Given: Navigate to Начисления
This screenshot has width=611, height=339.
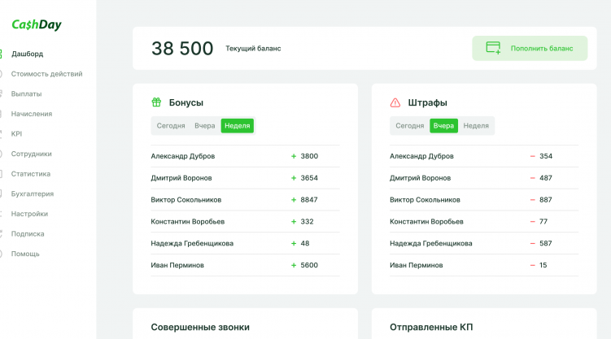Looking at the screenshot, I should [32, 114].
